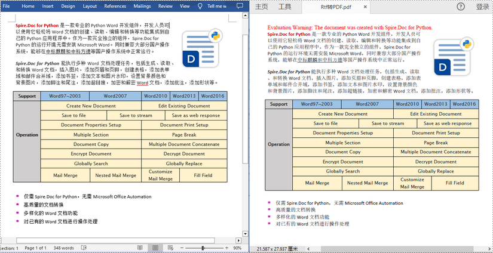Click the 90% zoom level value

coord(237,248)
